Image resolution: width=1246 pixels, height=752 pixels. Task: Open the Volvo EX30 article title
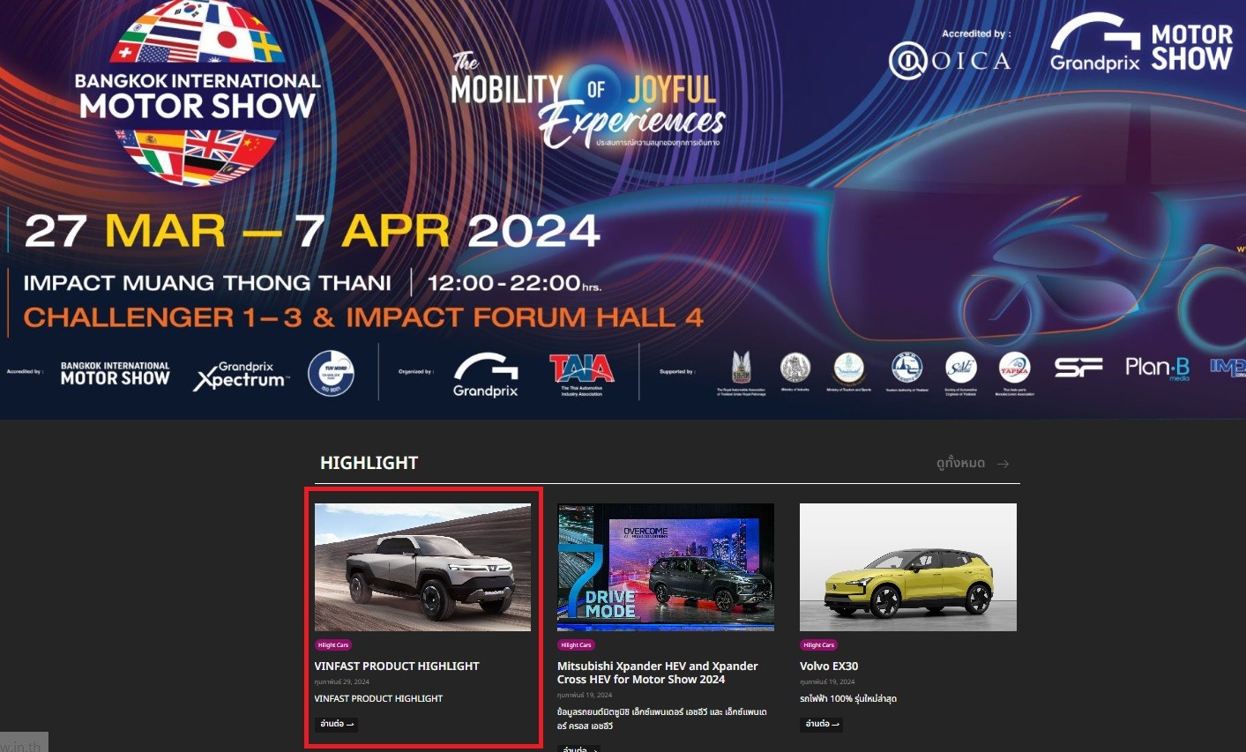[829, 666]
